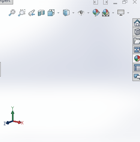Click the Apply Scene icon

105,13
